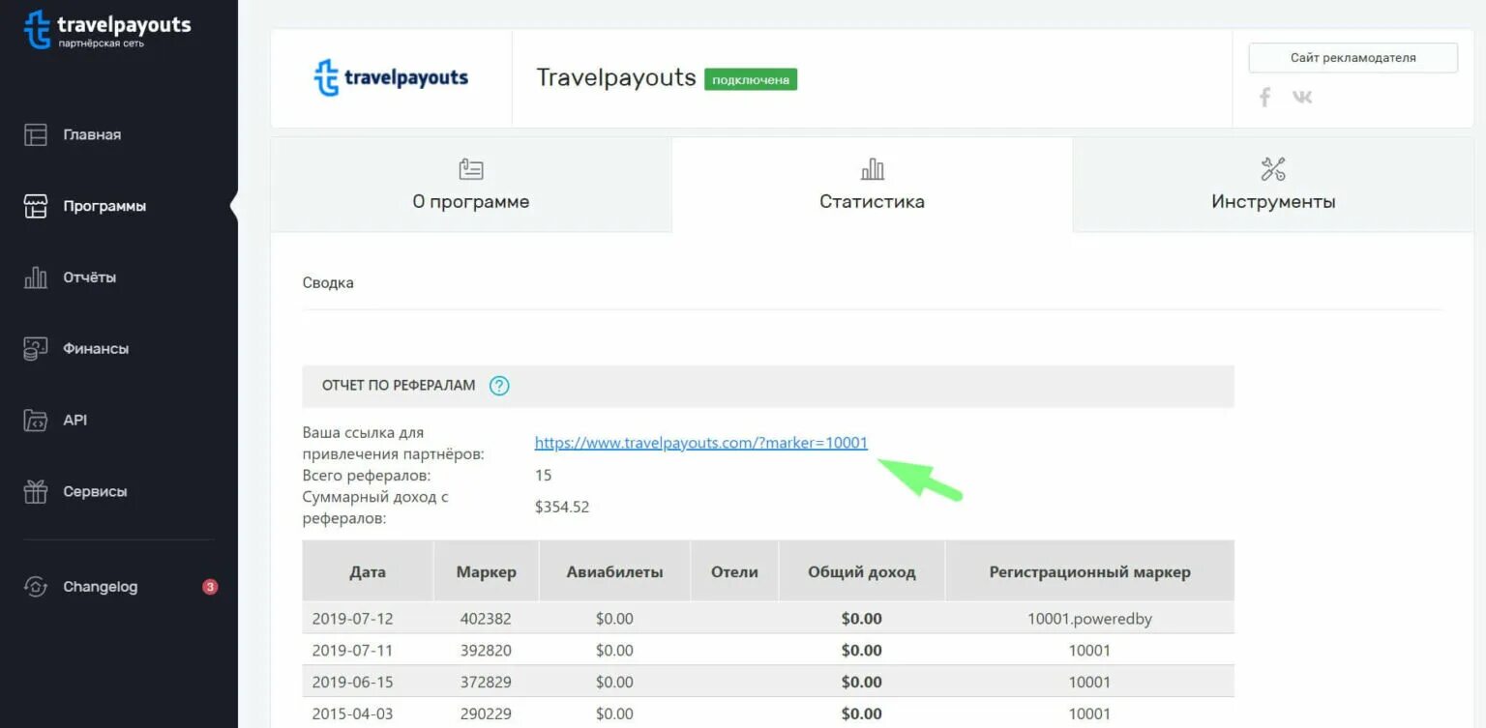1486x728 pixels.
Task: Switch to the О программе tab
Action: [471, 186]
